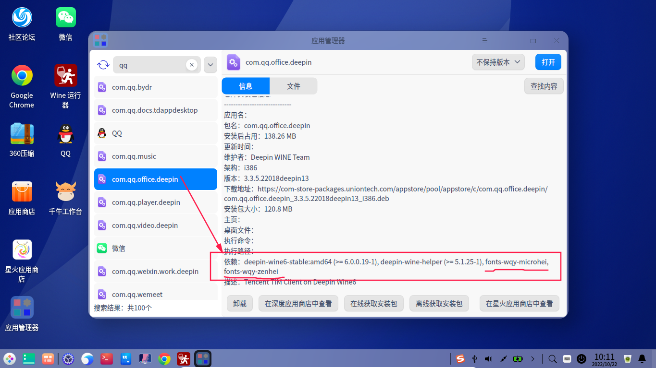Open the terminal from the taskbar

[x=106, y=358]
